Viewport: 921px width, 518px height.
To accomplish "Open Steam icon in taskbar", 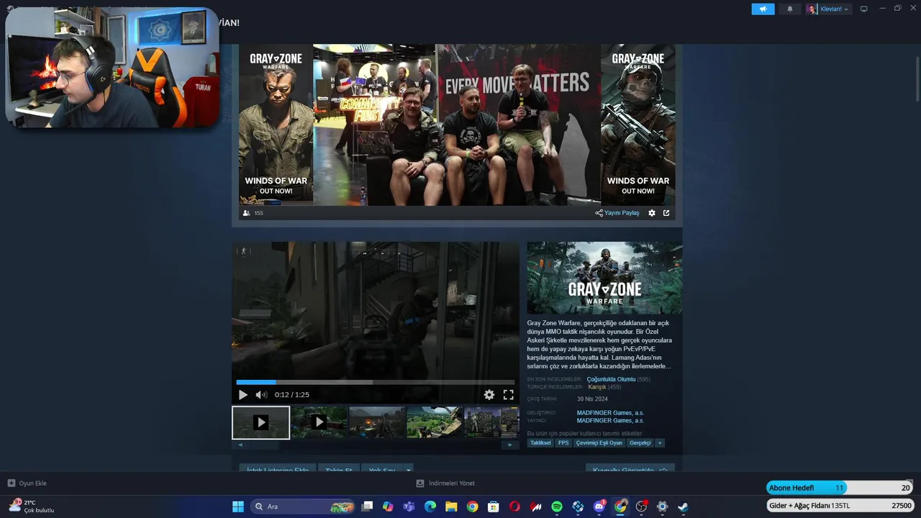I will pos(684,506).
